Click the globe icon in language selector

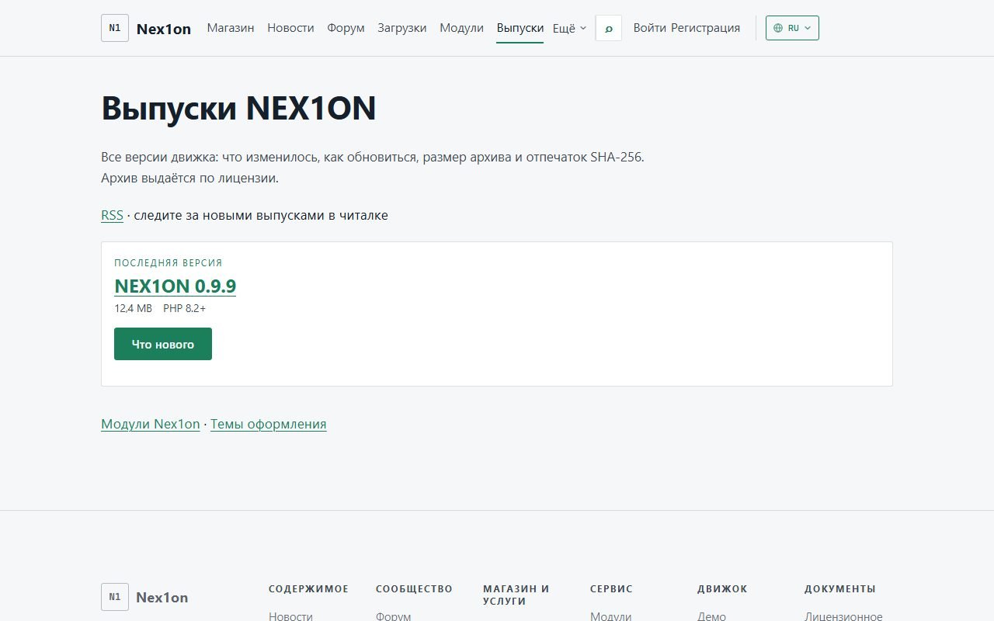pyautogui.click(x=778, y=28)
